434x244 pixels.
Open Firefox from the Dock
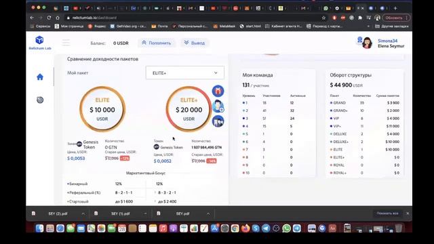245,228
